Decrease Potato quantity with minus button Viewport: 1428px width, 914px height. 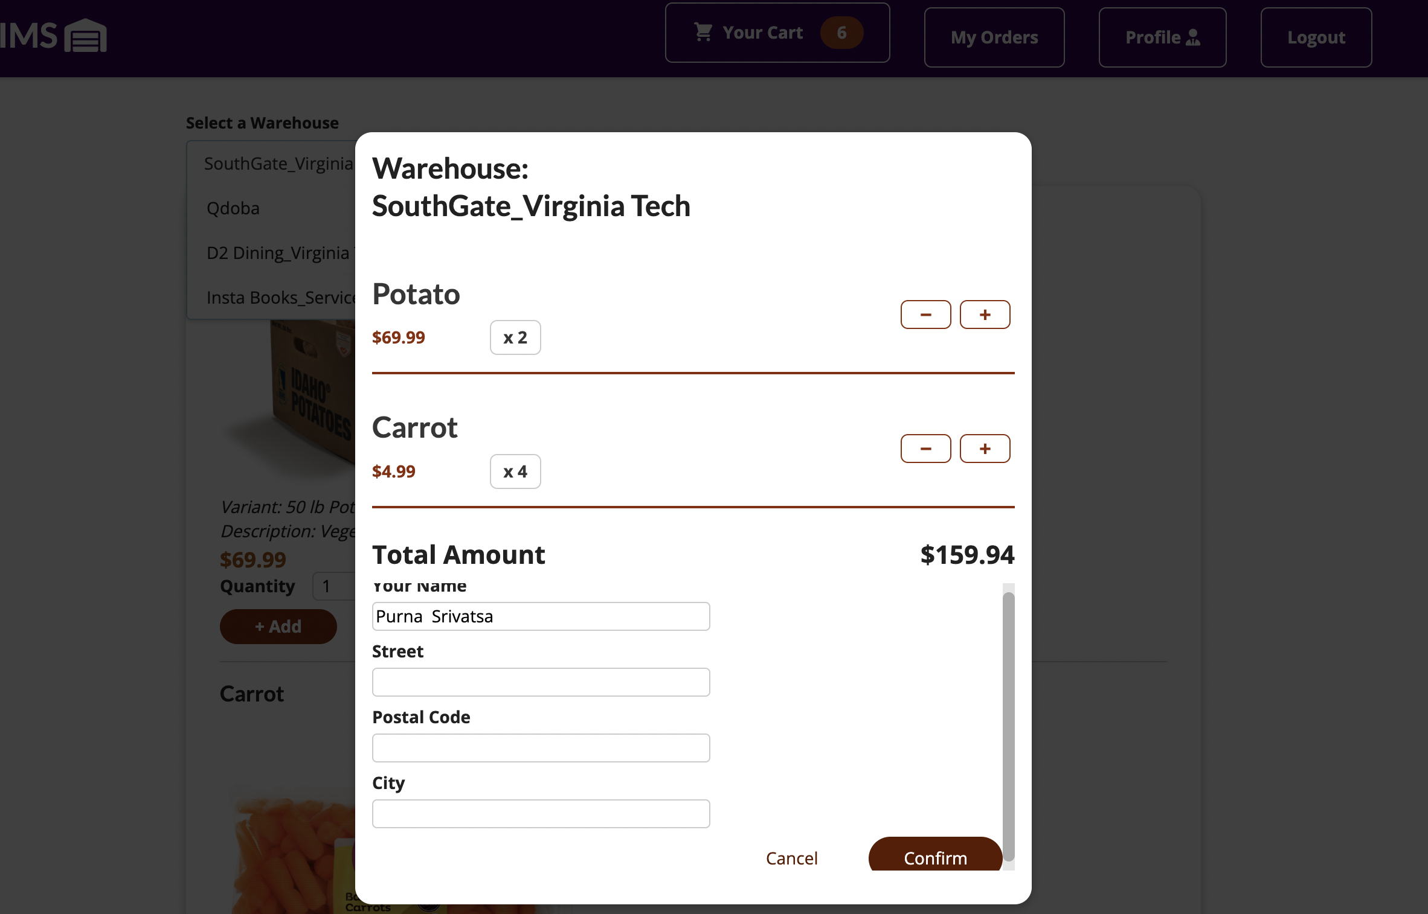click(x=925, y=315)
